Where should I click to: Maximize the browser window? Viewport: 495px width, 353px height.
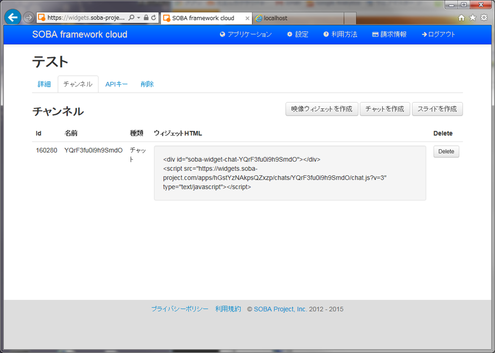[464, 5]
